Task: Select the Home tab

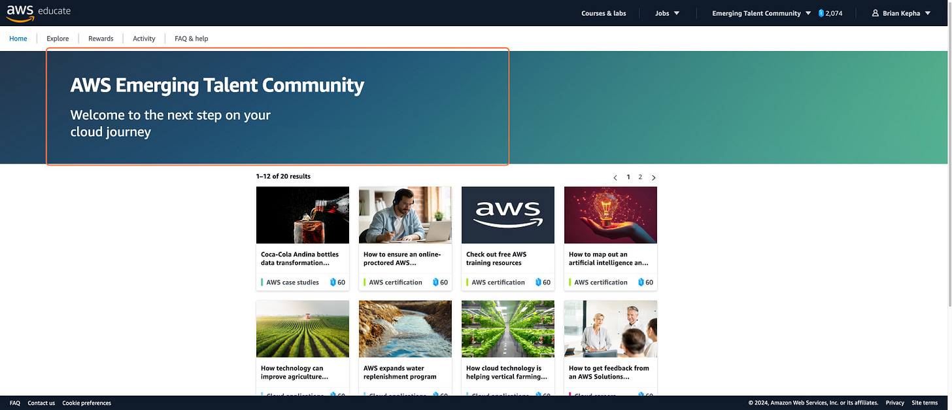Action: (x=18, y=39)
